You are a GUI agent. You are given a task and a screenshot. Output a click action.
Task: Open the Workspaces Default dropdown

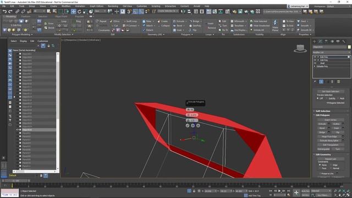click(338, 6)
